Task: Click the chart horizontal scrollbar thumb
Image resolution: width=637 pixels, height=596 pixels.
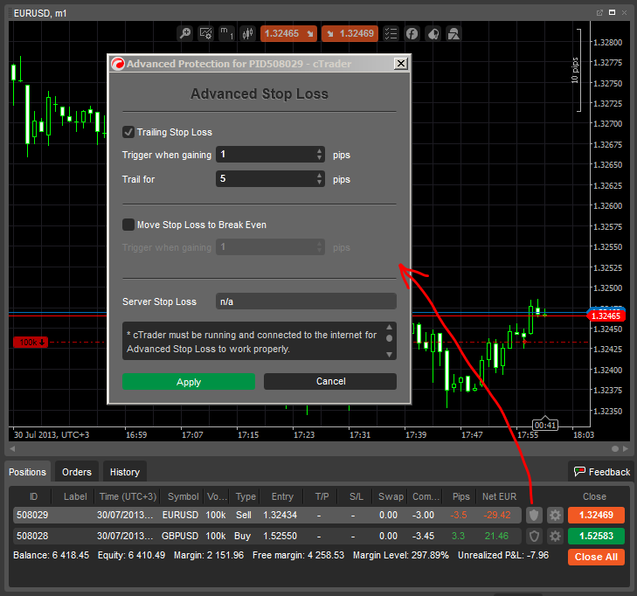Action: (x=615, y=448)
